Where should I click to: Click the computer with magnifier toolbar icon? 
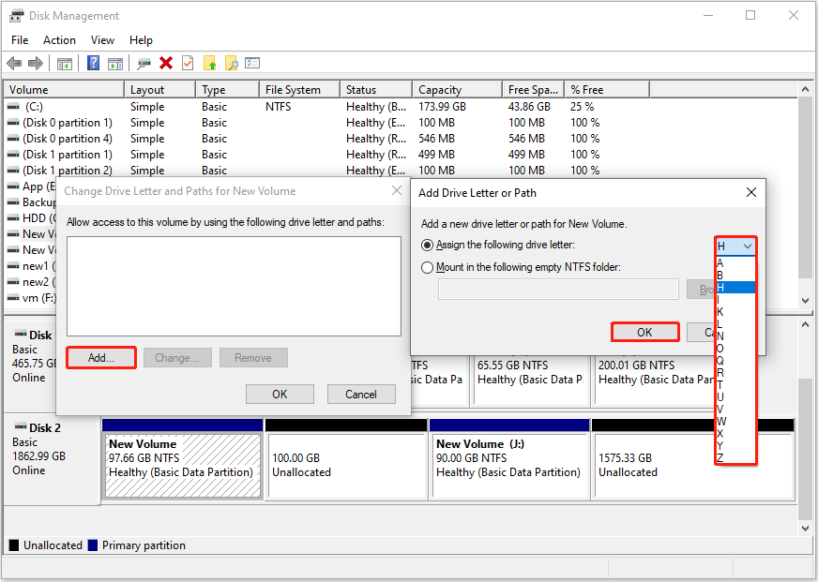(143, 63)
